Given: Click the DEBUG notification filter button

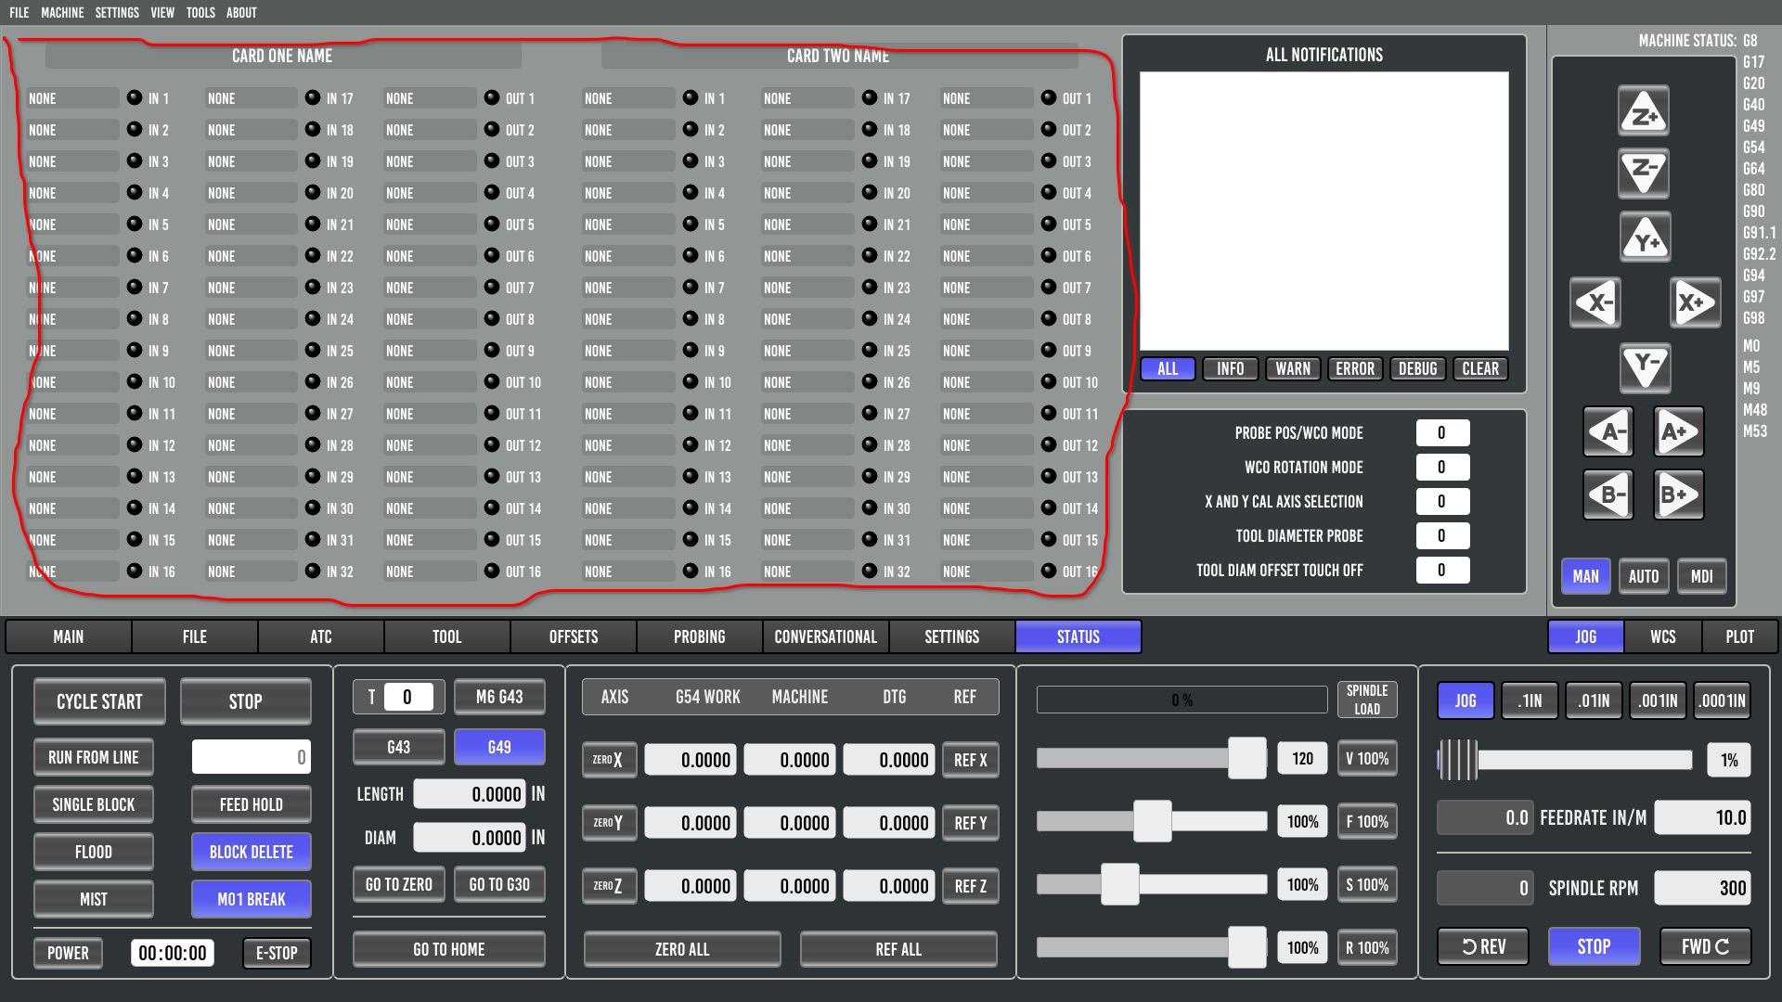Looking at the screenshot, I should pos(1417,368).
